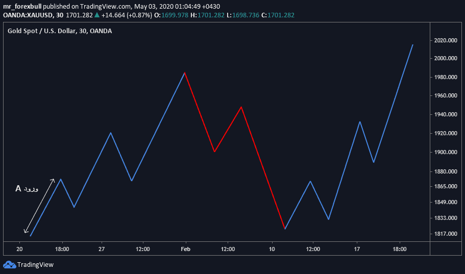Select the white double-headed arrow annotation
The height and width of the screenshot is (274, 465).
(39, 206)
